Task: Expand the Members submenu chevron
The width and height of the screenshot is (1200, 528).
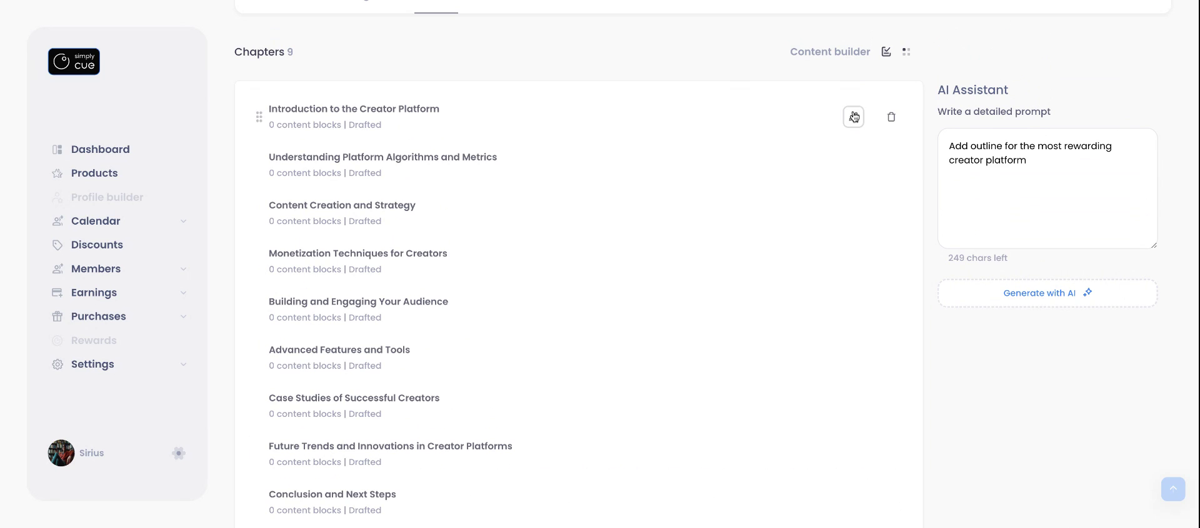Action: pos(183,269)
